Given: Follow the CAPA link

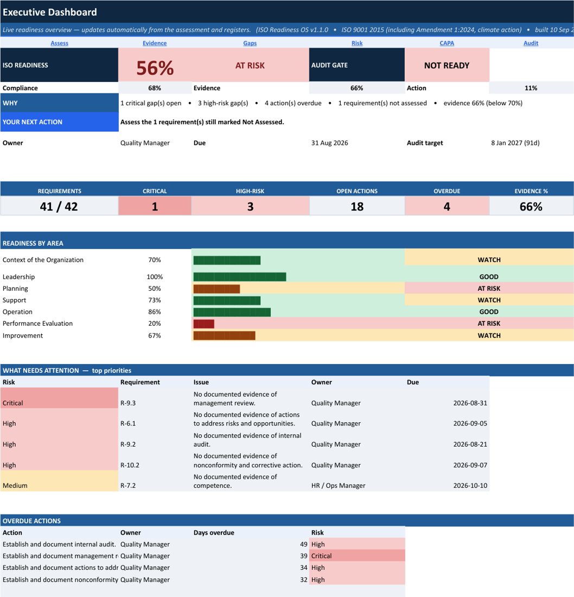Looking at the screenshot, I should 447,43.
